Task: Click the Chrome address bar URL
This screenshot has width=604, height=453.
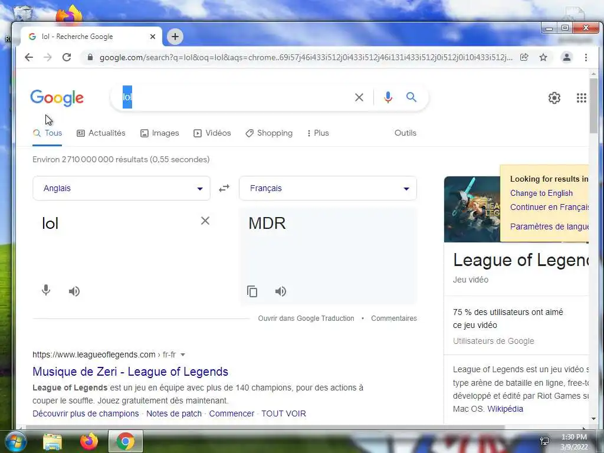Action: click(306, 57)
